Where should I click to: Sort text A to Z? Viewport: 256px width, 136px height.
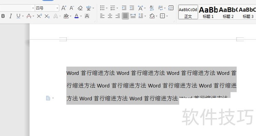[152, 8]
